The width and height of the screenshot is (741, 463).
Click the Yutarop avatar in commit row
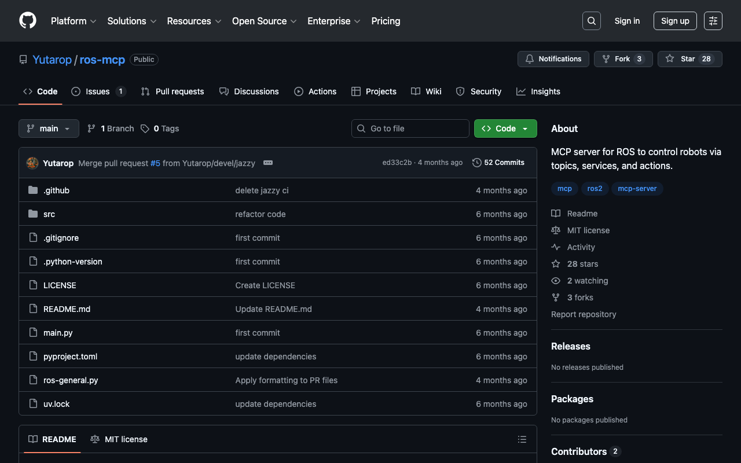[32, 163]
